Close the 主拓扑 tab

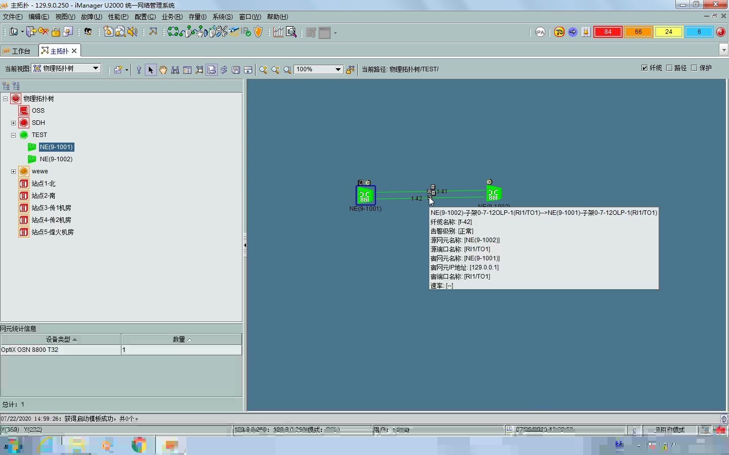74,51
